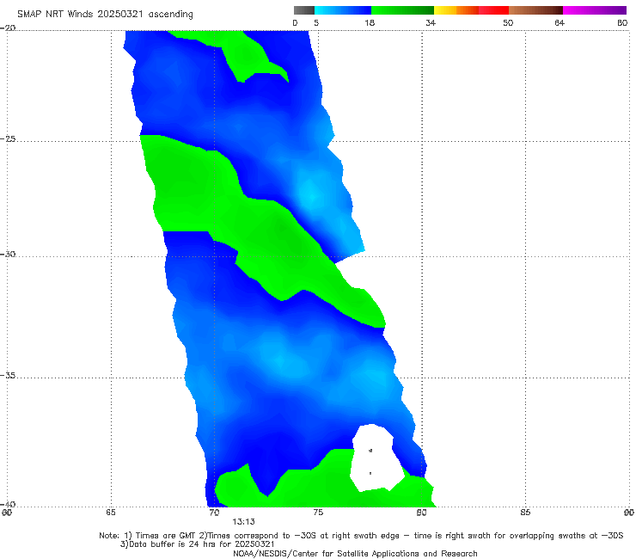Click the yellow-orange segment of the colorbar

(x=456, y=10)
